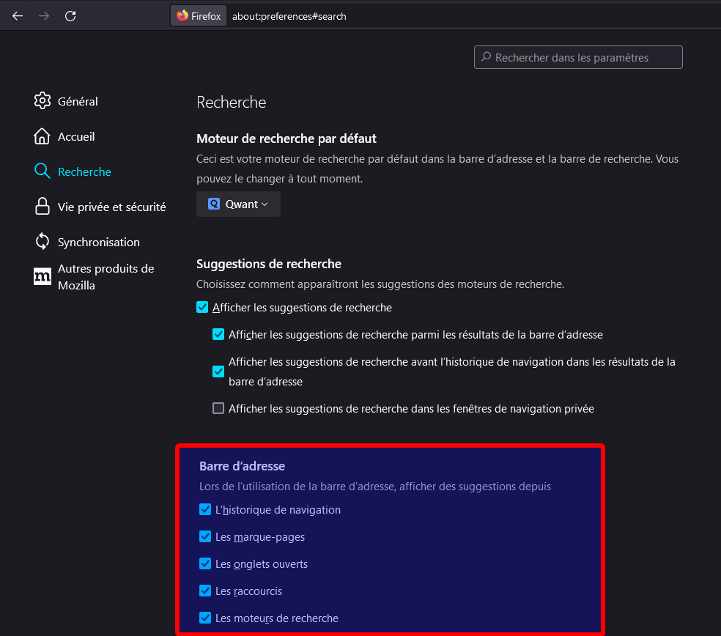
Task: Click the Barre d'adresse section heading
Action: [242, 466]
